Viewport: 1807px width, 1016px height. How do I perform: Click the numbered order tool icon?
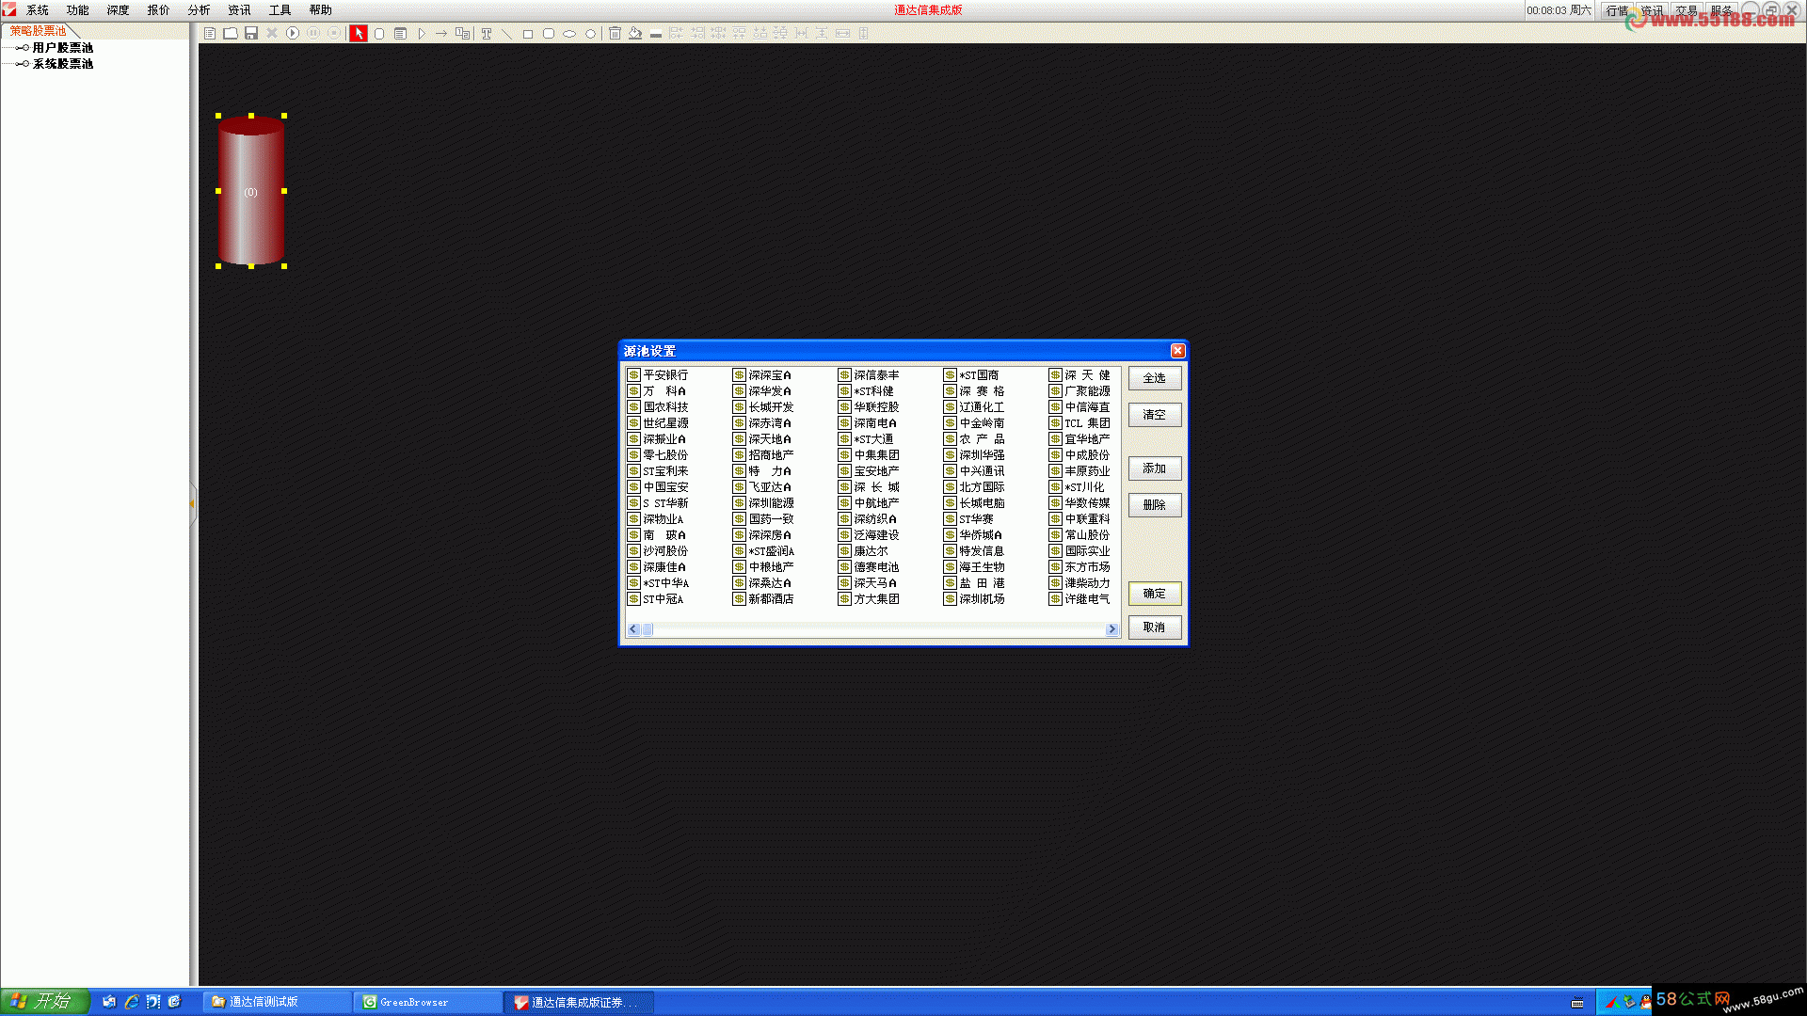(x=462, y=33)
